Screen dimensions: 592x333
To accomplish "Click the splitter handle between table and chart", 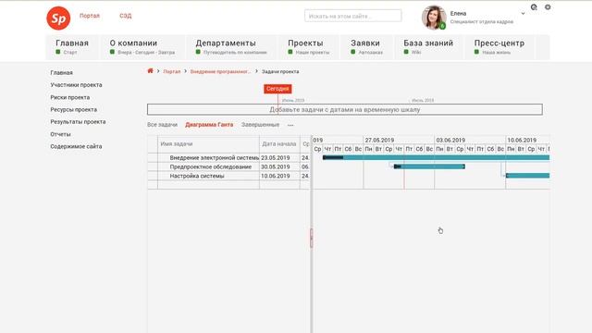I will (312, 238).
